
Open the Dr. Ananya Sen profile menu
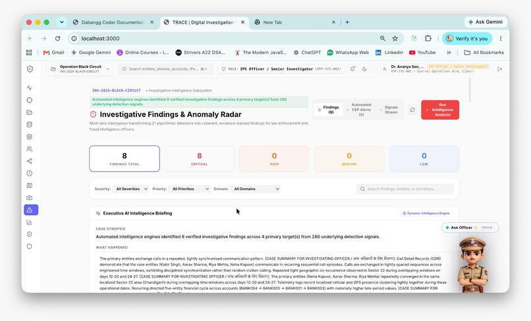(x=435, y=69)
